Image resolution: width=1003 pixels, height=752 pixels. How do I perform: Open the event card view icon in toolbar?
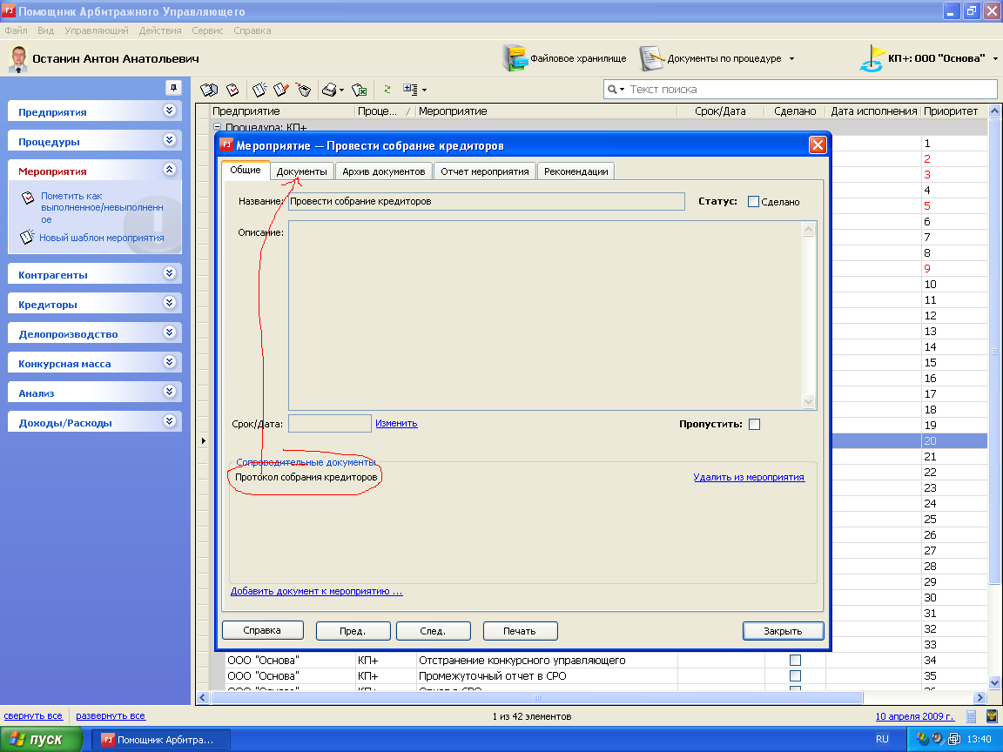209,91
